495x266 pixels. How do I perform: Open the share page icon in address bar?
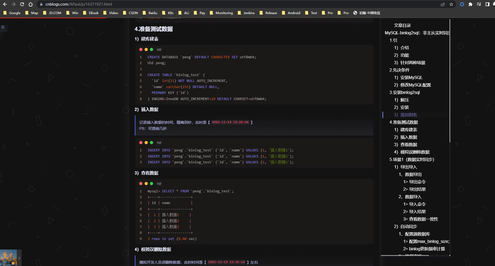pos(443,4)
